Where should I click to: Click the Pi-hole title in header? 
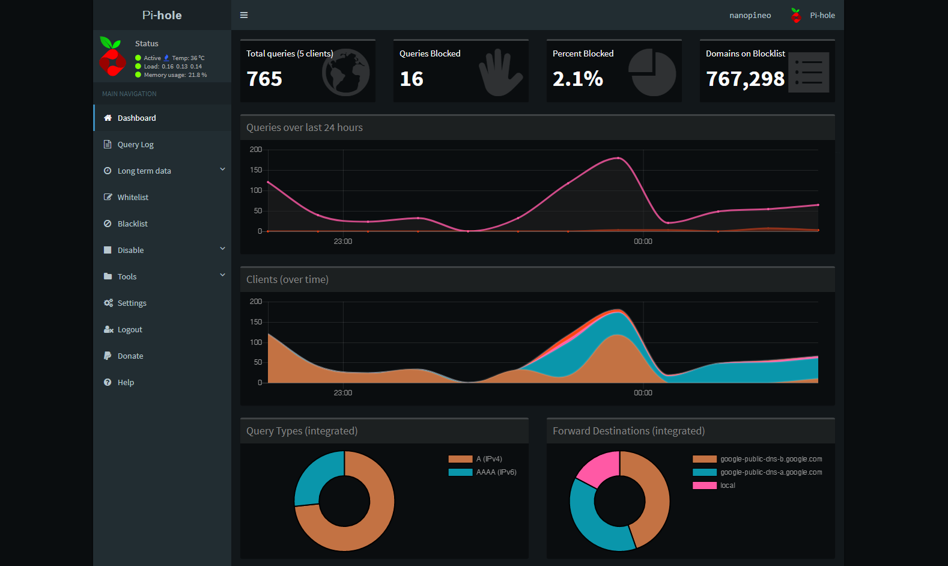(162, 15)
